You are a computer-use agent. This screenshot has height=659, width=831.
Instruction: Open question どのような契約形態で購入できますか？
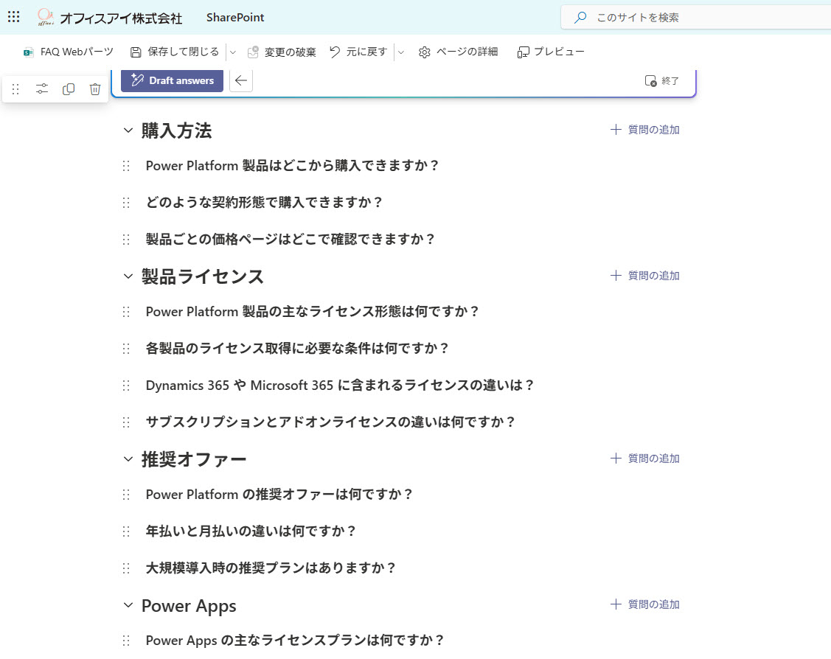point(264,203)
